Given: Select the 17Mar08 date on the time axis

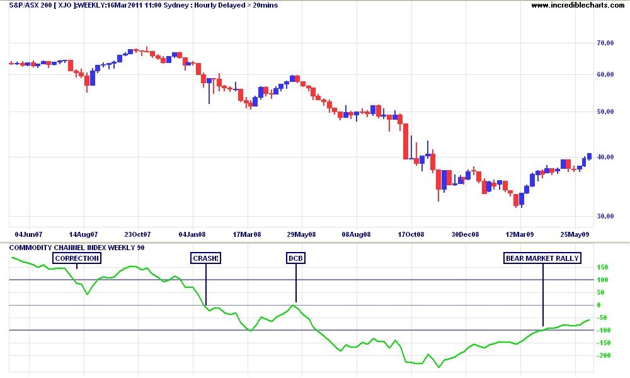Looking at the screenshot, I should (x=248, y=234).
